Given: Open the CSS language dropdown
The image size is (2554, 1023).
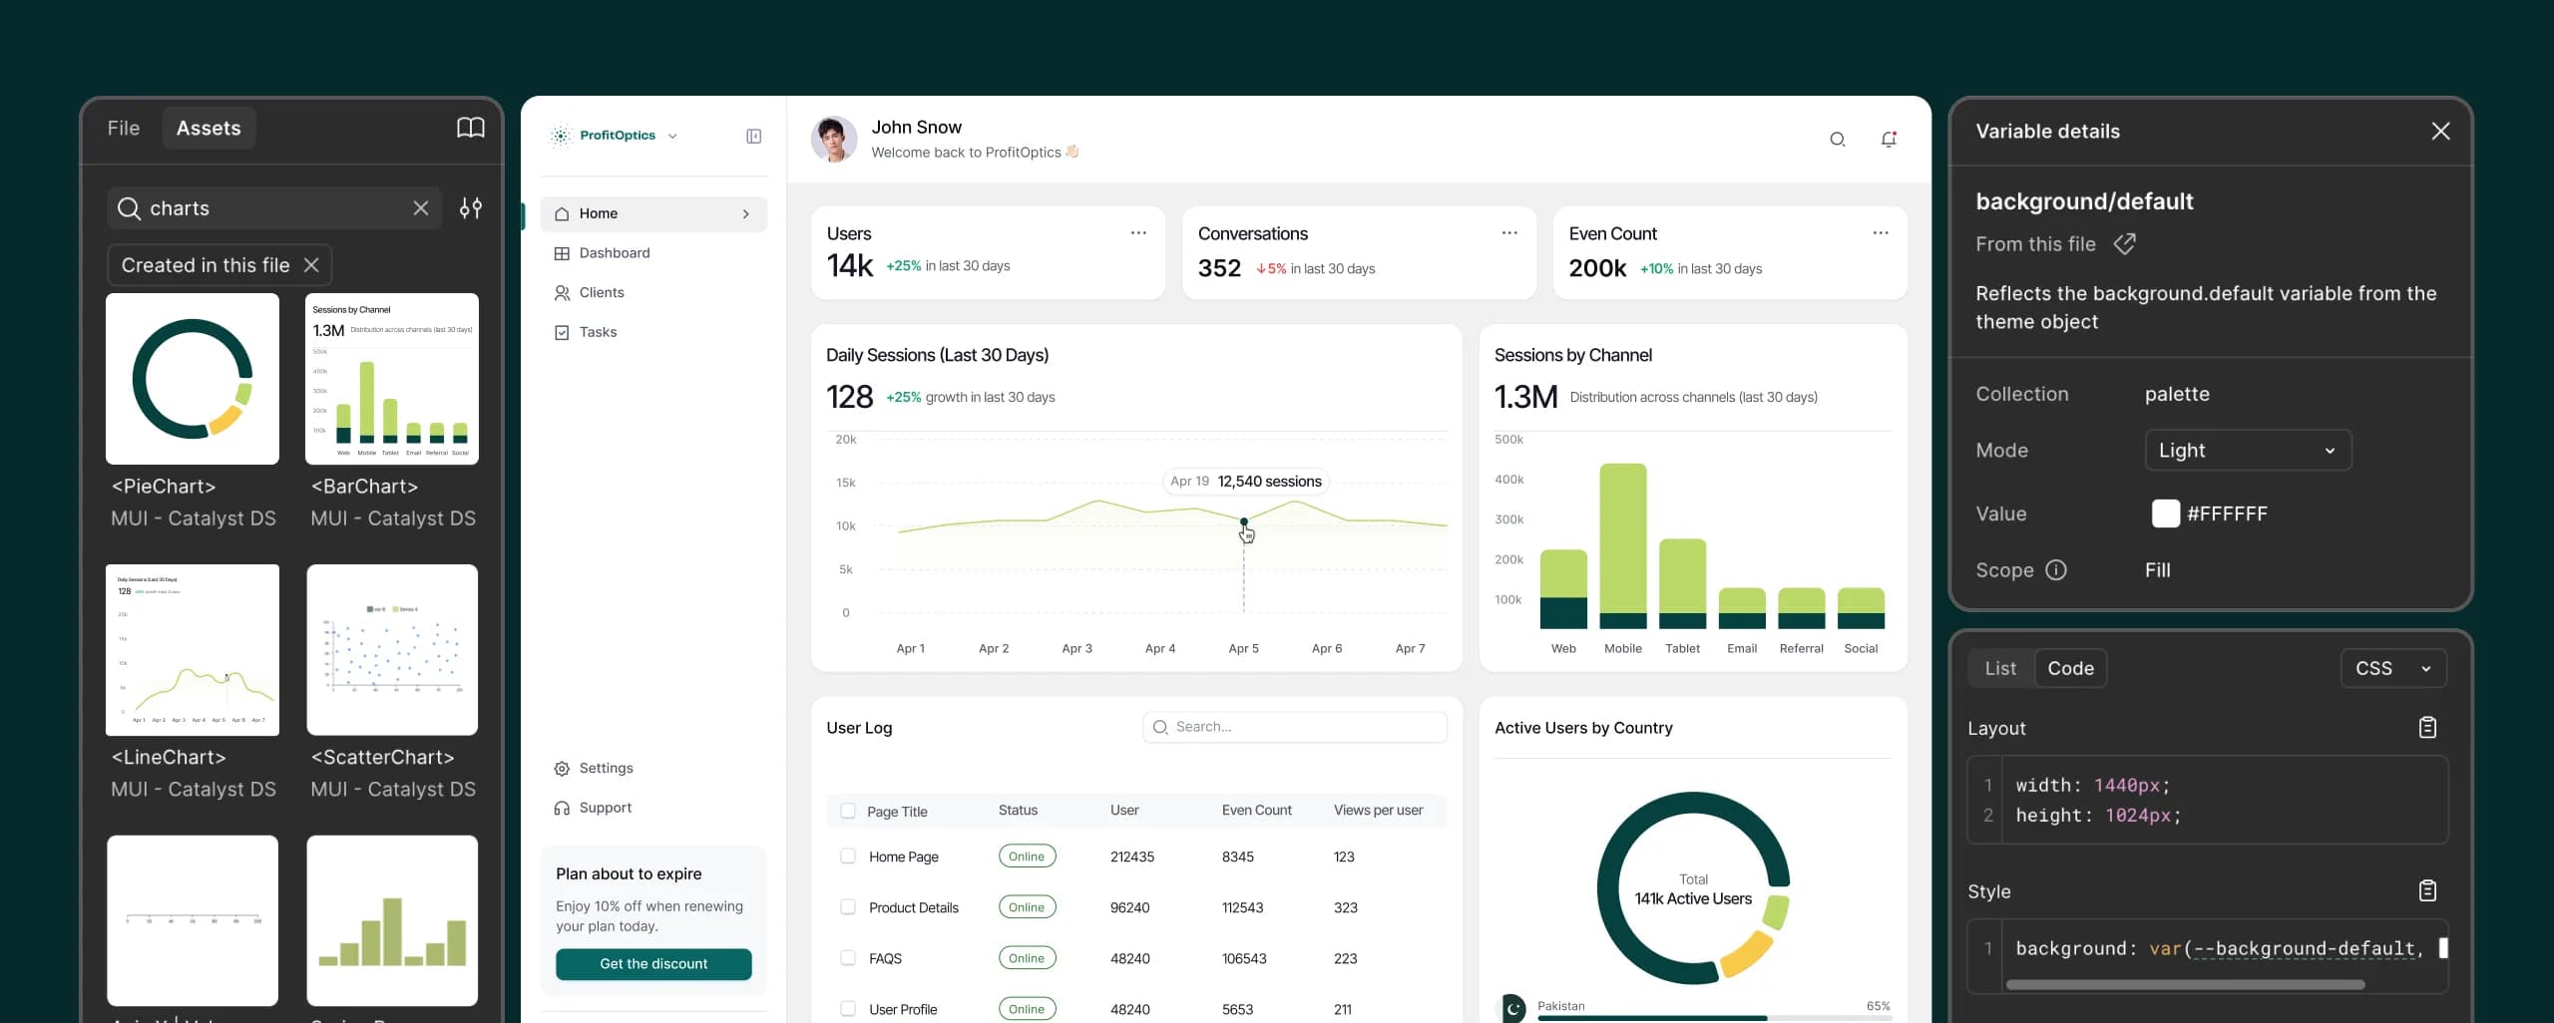Looking at the screenshot, I should coord(2392,668).
